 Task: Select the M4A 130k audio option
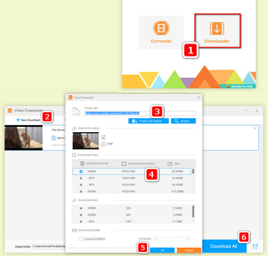tap(131, 221)
